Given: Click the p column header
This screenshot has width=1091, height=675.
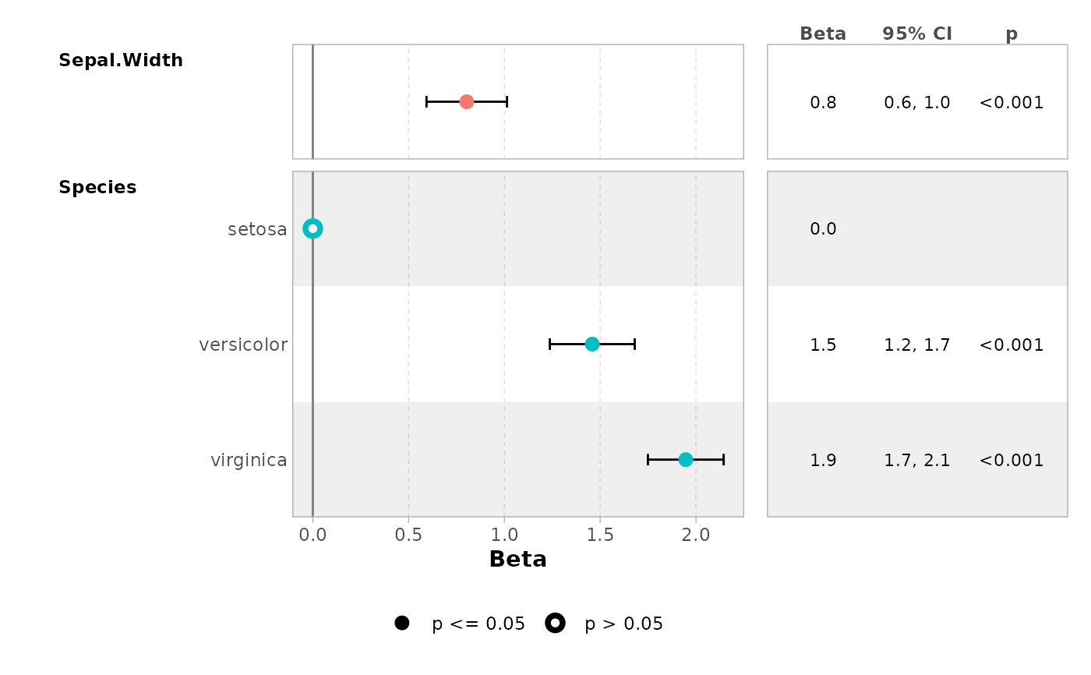Looking at the screenshot, I should (x=1012, y=34).
